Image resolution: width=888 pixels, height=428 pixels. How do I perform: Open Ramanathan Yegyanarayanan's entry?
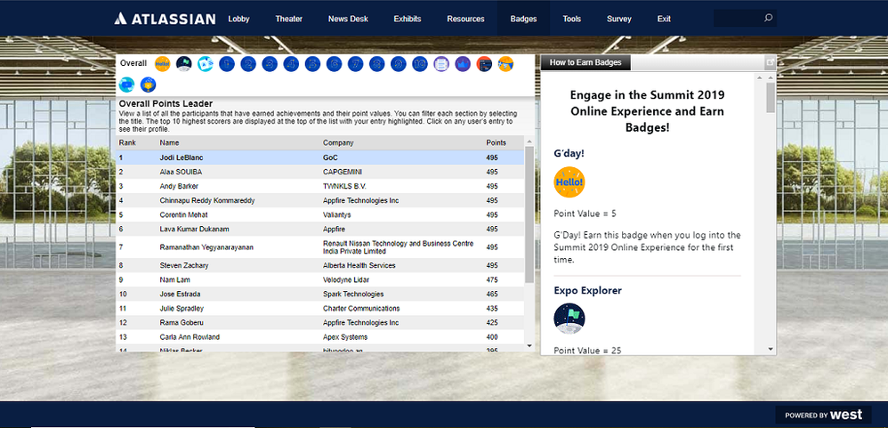click(x=320, y=247)
